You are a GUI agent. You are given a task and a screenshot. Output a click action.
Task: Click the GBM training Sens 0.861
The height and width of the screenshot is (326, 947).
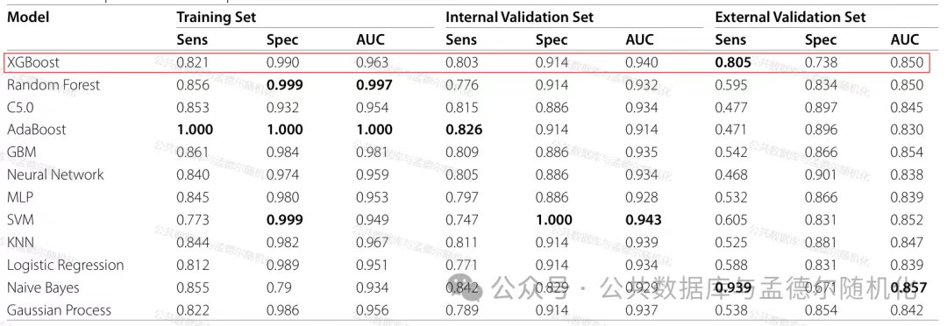click(193, 152)
